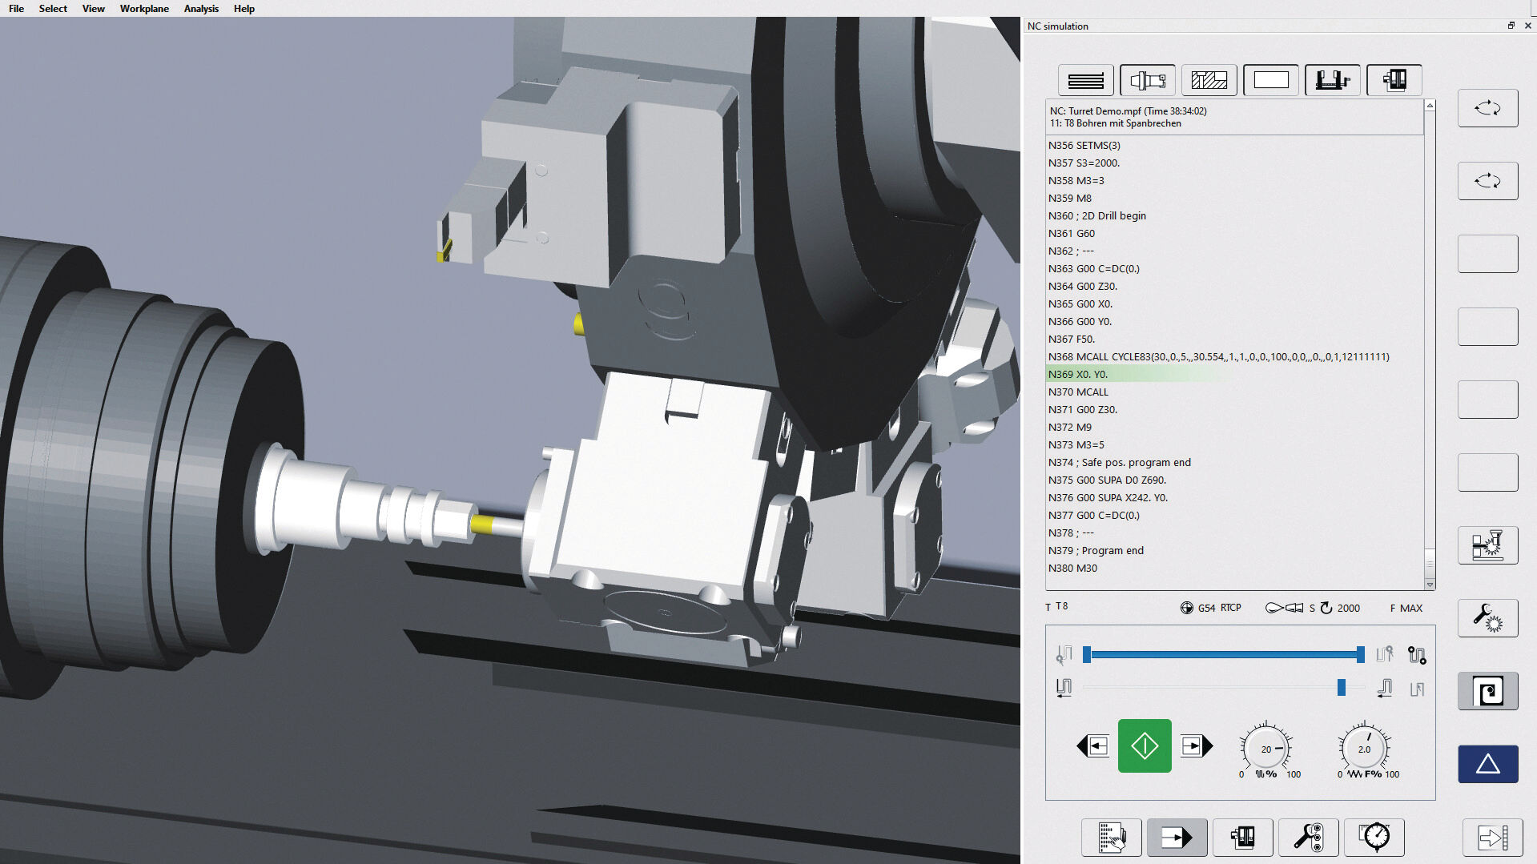Viewport: 1537px width, 864px height.
Task: Select the tool display view icon
Action: pos(1146,80)
